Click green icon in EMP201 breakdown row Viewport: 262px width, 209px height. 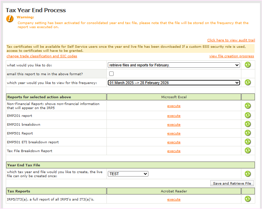click(248, 124)
